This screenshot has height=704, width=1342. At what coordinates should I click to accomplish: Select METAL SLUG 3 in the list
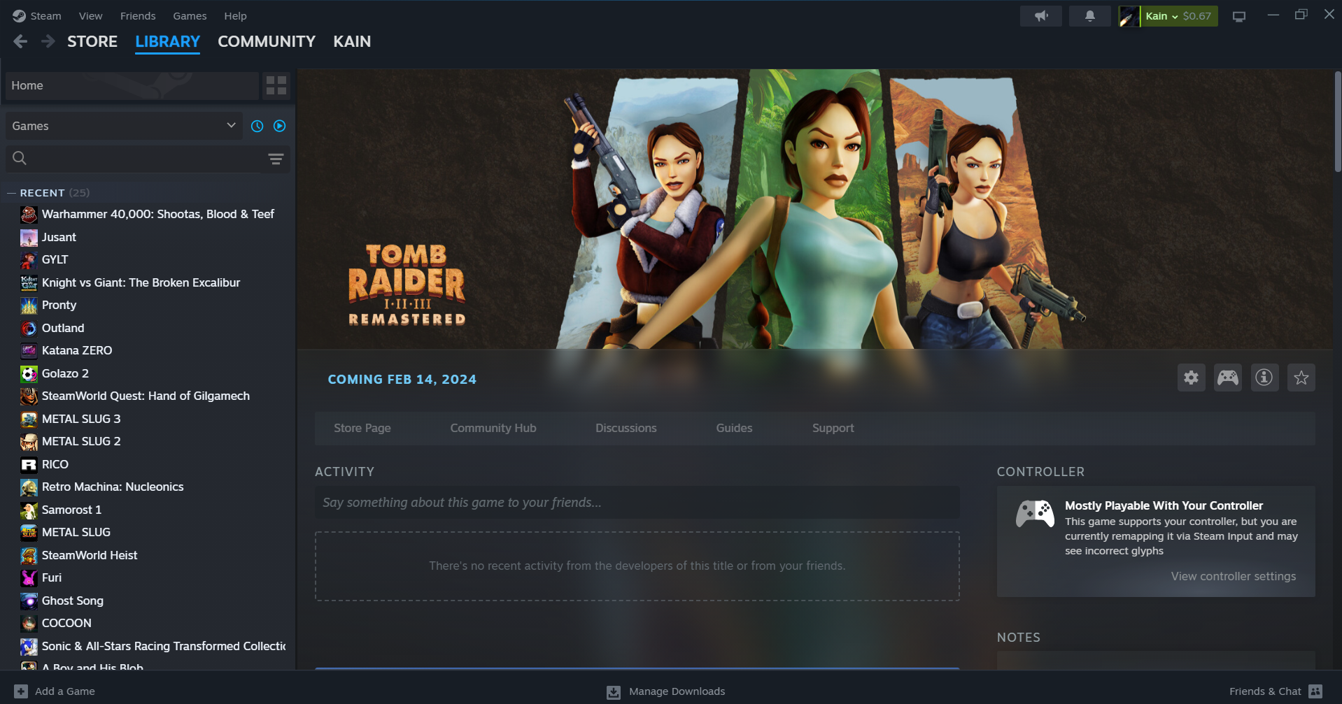pyautogui.click(x=81, y=419)
